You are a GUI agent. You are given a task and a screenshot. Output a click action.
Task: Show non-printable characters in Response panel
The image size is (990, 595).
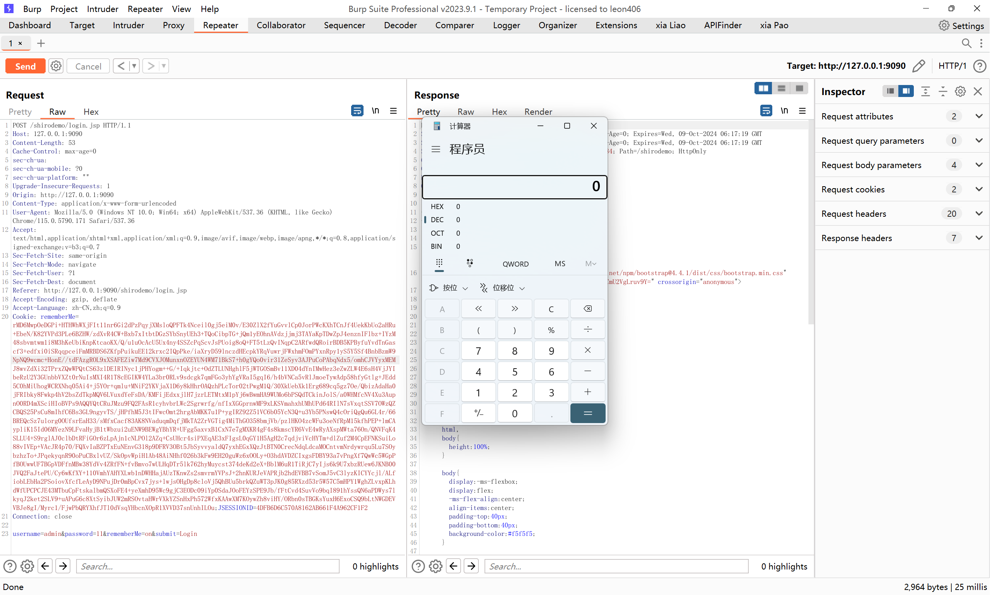[784, 110]
